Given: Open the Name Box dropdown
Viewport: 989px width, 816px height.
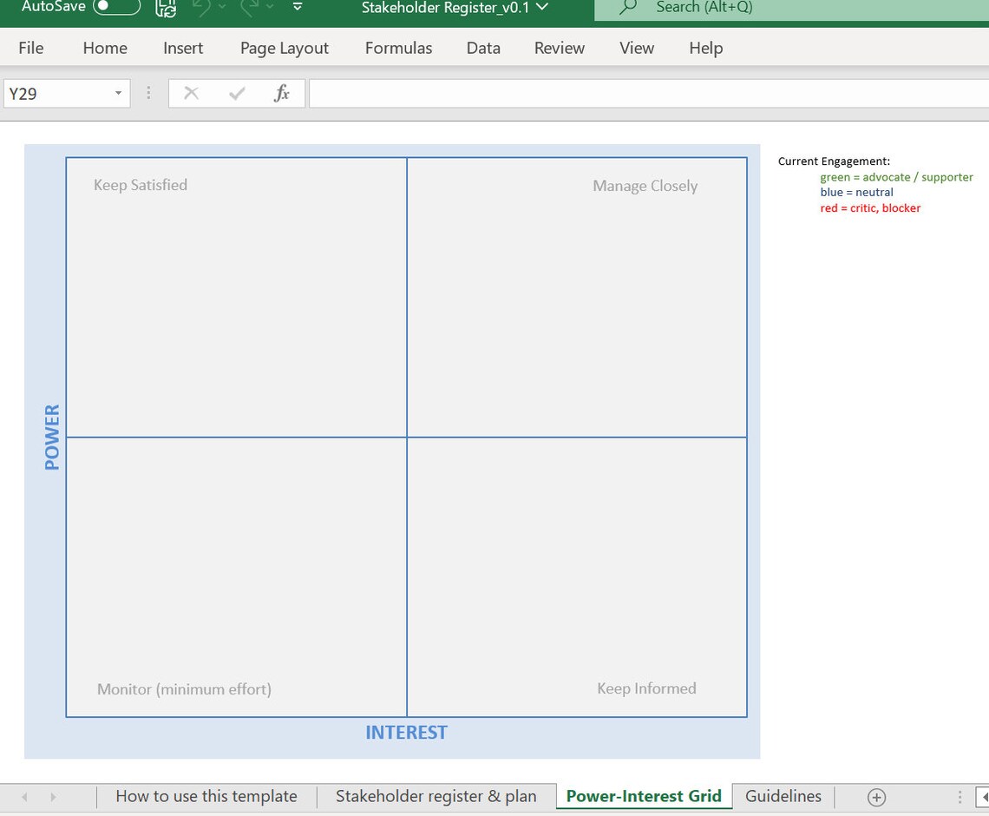Looking at the screenshot, I should click(x=118, y=93).
